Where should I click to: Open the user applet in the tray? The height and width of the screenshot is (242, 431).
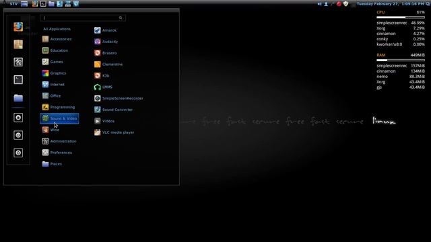(x=326, y=4)
